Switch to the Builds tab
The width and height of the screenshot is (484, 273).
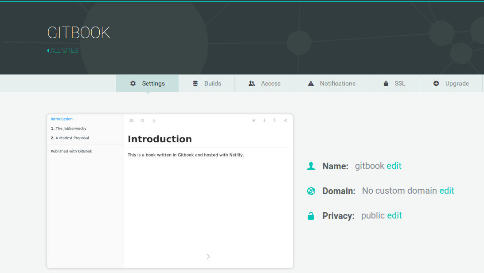point(207,83)
